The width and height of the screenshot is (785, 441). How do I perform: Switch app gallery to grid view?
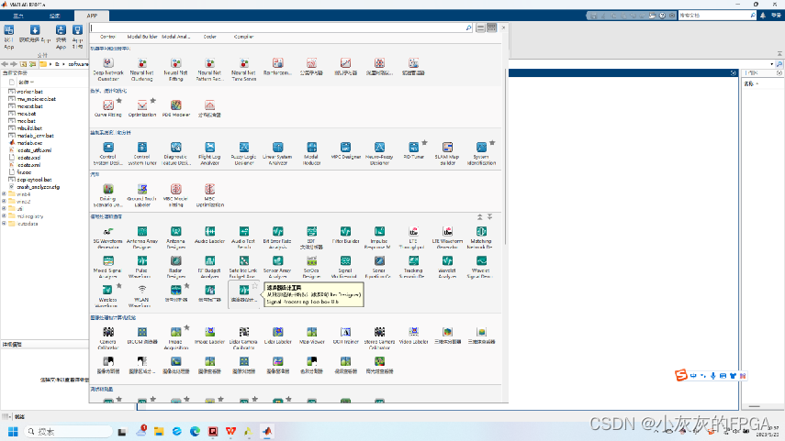point(492,28)
